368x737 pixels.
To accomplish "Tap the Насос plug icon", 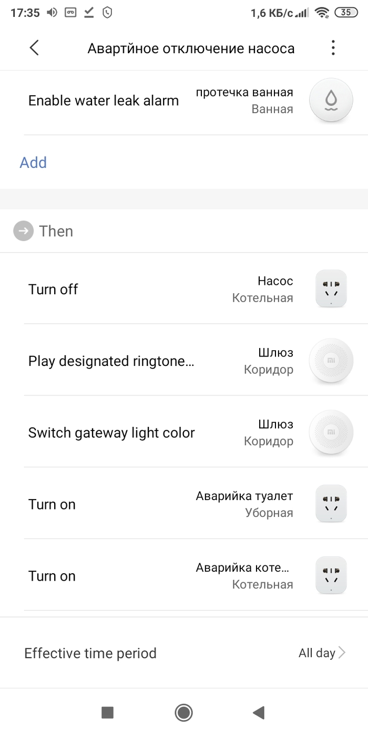I will [331, 289].
